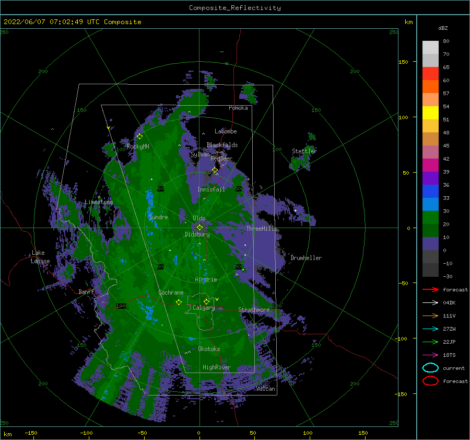470x440 pixels.
Task: Click the yellow diamond marker above Calgary
Action: [x=206, y=301]
